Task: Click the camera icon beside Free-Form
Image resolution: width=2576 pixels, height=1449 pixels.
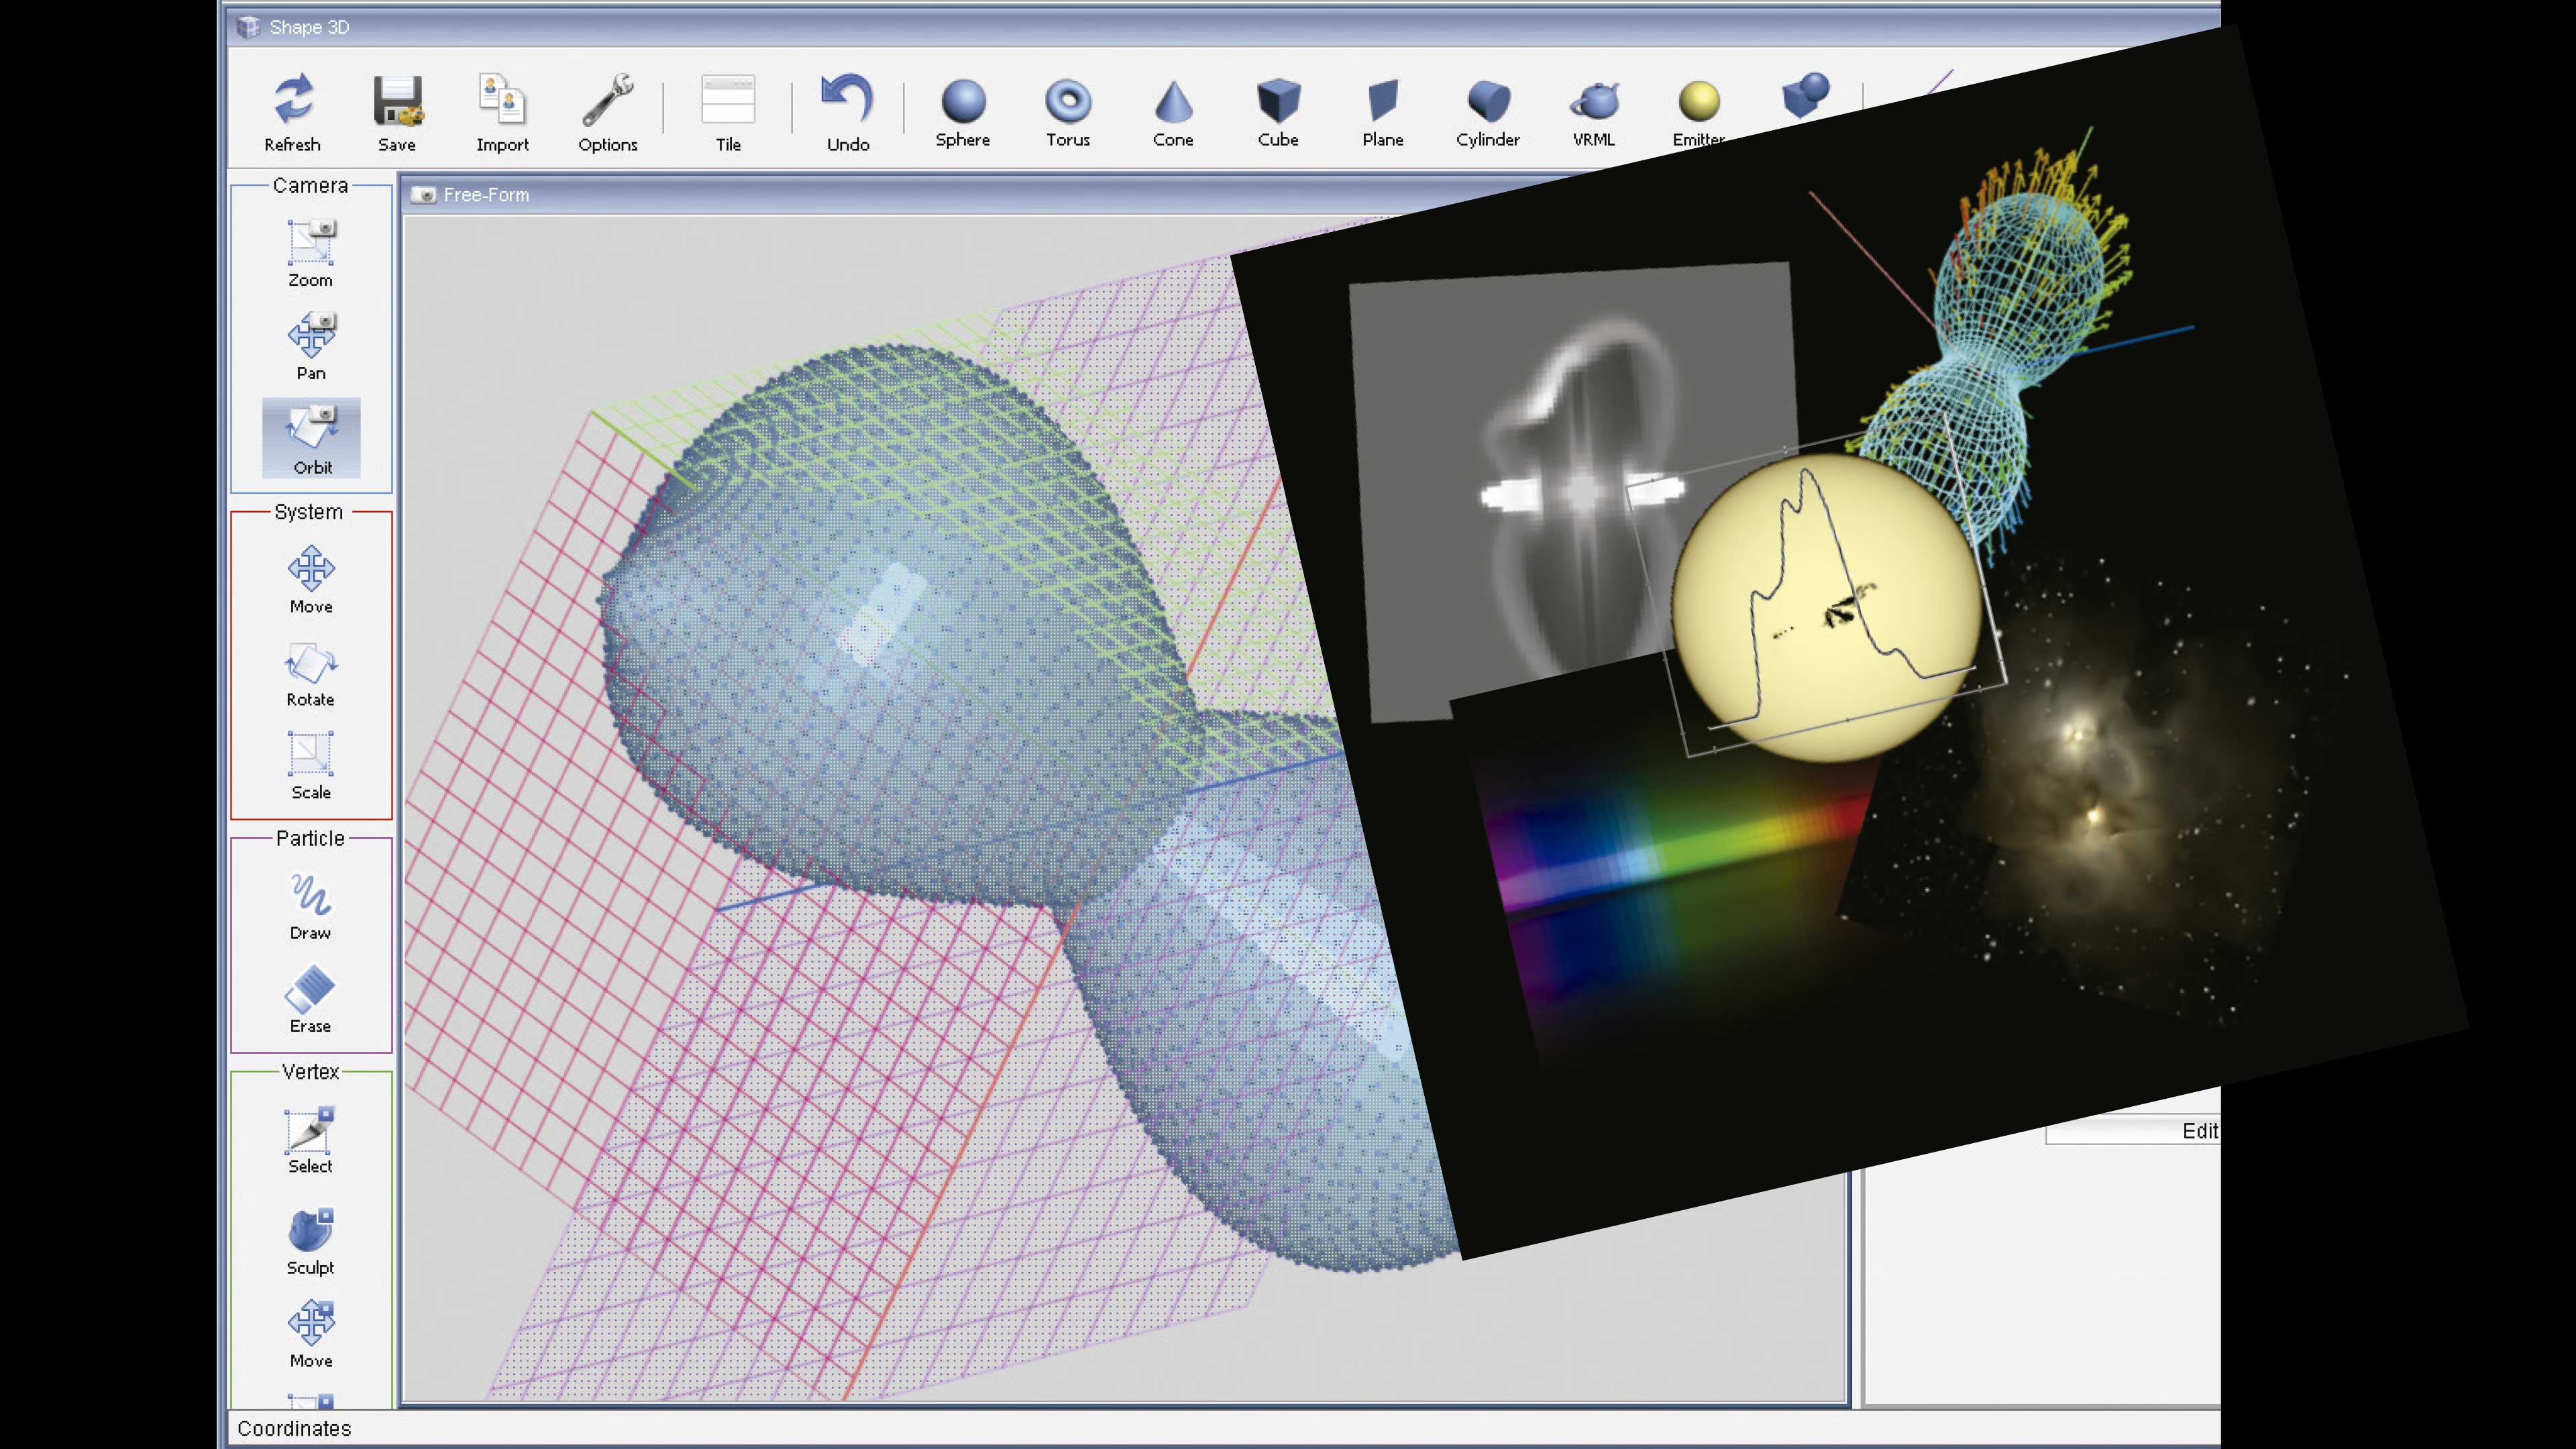Action: tap(424, 195)
